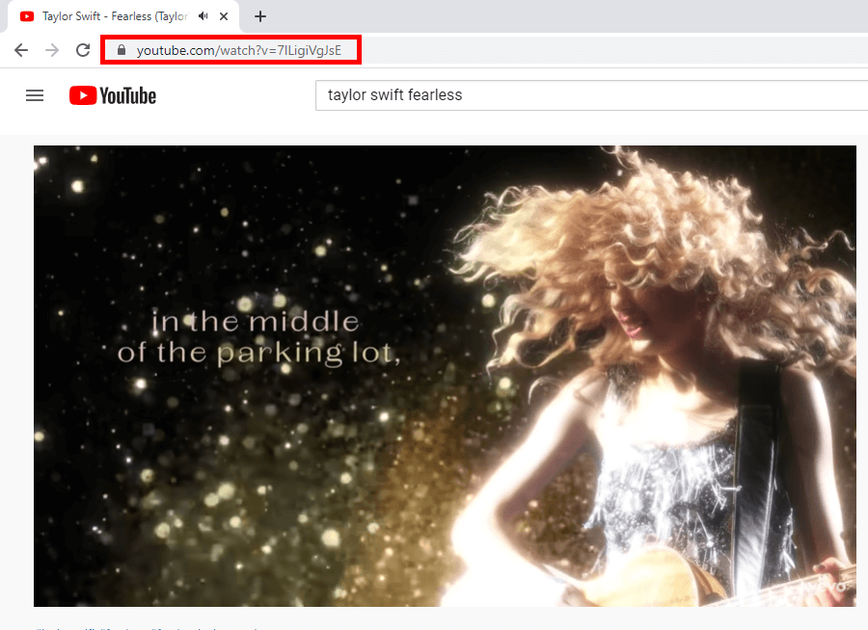The width and height of the screenshot is (868, 630).
Task: Click the browser back arrow
Action: [21, 50]
